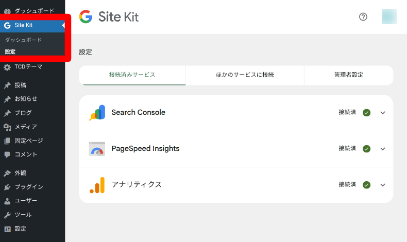Image resolution: width=407 pixels, height=242 pixels.
Task: Click the プラグイン plug icon
Action: pos(7,187)
